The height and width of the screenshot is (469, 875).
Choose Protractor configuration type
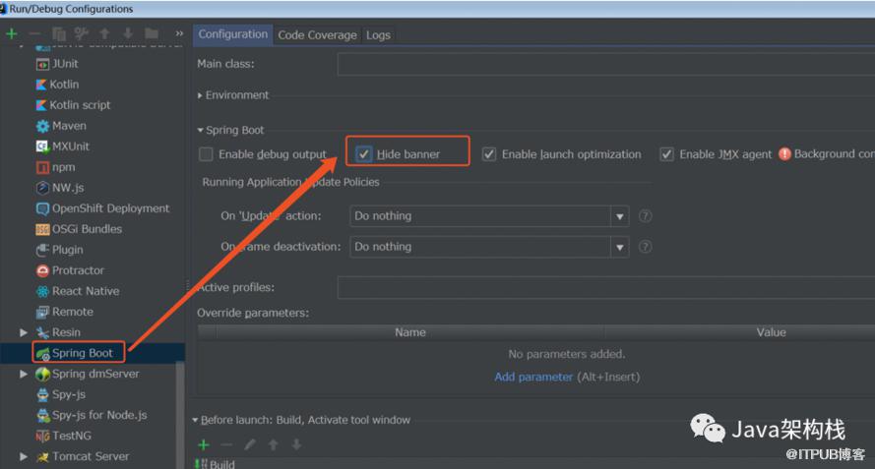pos(70,270)
